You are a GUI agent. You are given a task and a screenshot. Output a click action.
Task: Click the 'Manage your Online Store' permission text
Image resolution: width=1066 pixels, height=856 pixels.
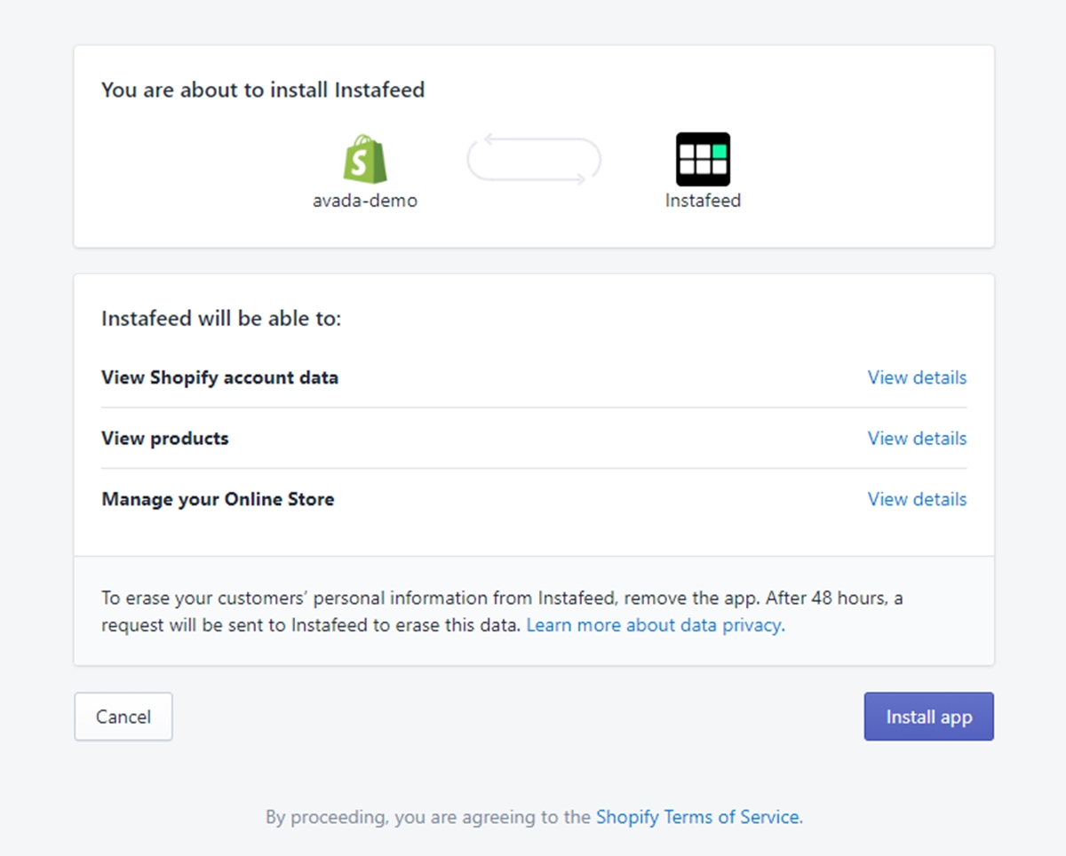click(x=218, y=499)
